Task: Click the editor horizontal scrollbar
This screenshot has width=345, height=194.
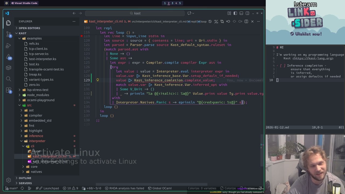Action: [x=152, y=185]
